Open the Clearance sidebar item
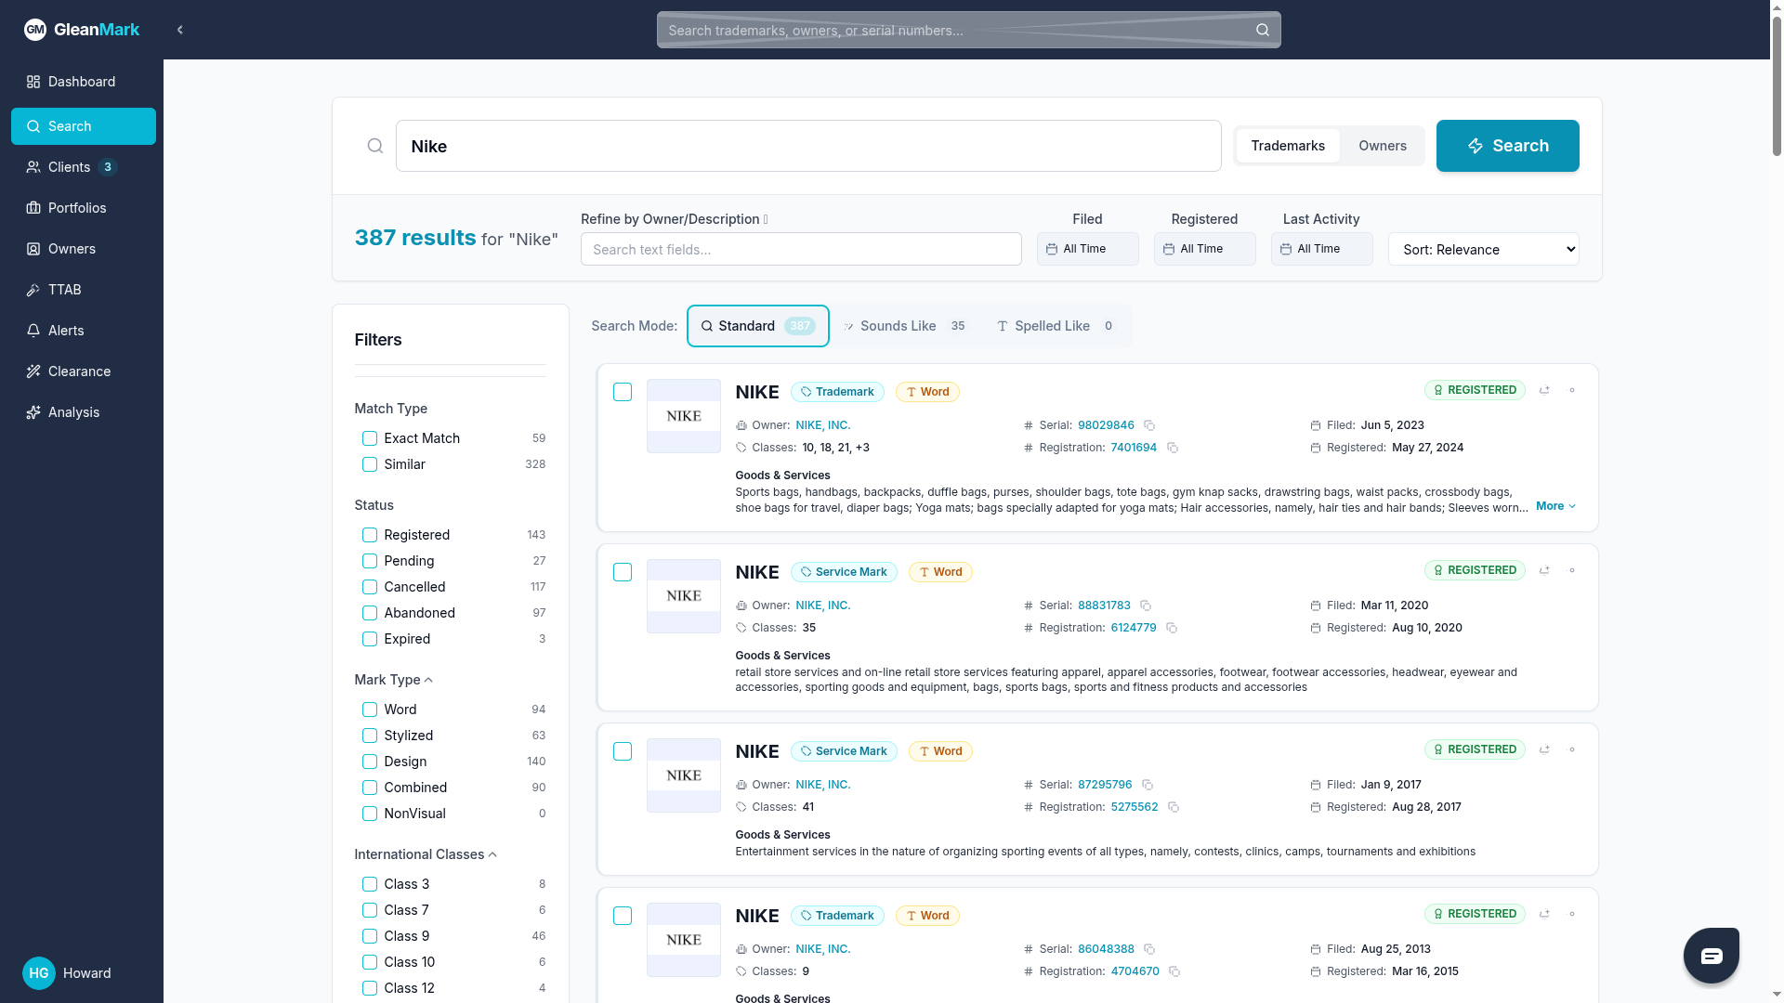This screenshot has width=1784, height=1003. point(79,371)
